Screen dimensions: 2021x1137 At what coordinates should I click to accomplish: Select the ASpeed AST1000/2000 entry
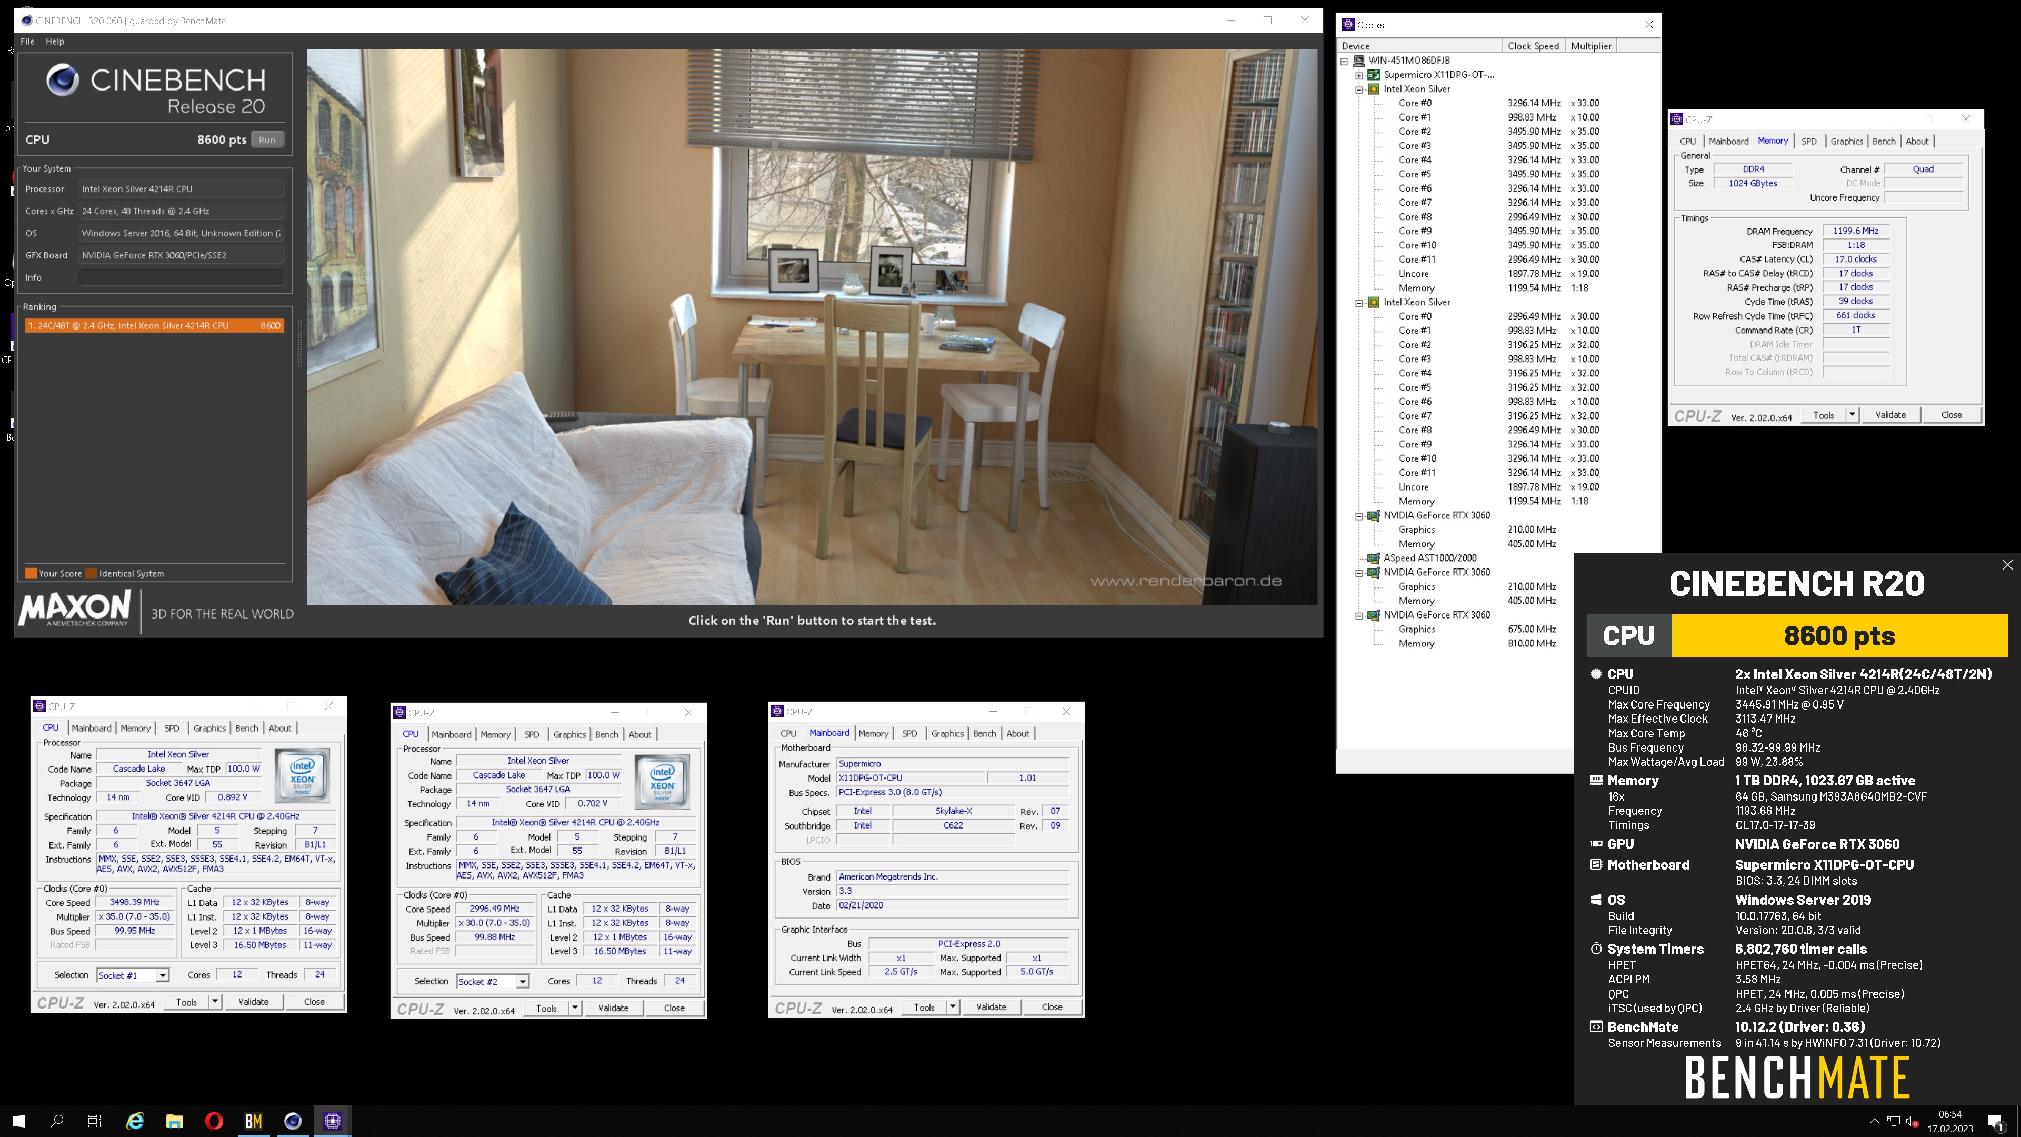pyautogui.click(x=1429, y=558)
